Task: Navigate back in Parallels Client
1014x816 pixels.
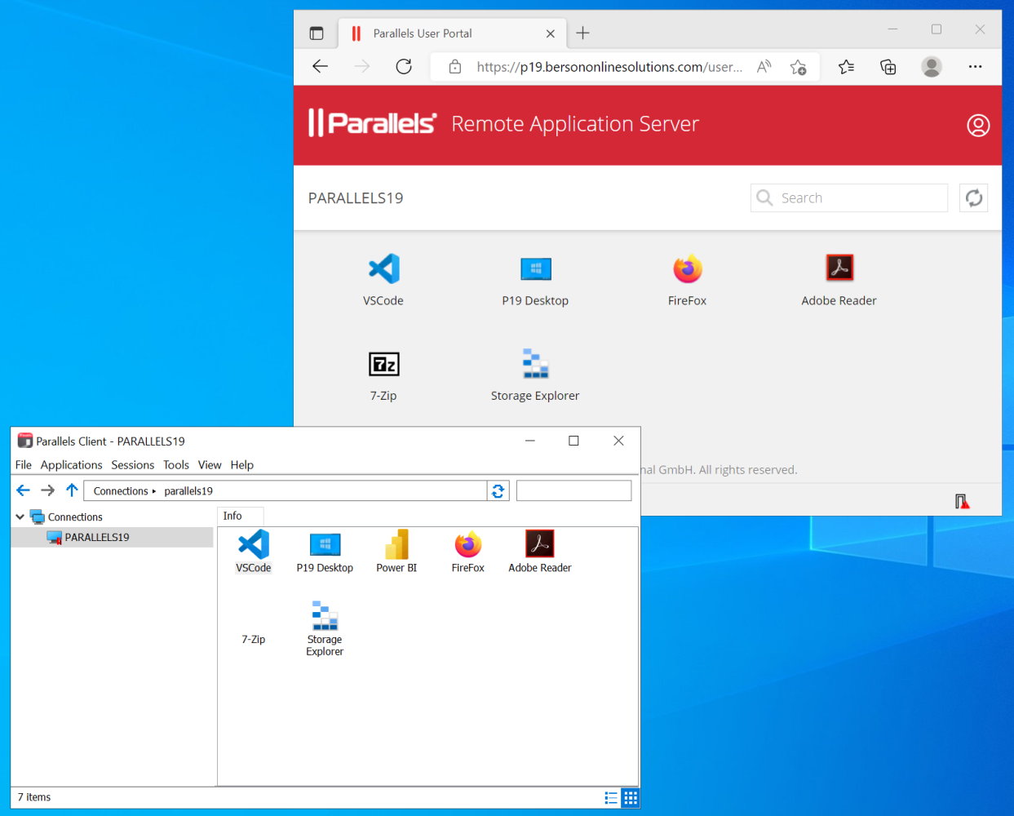Action: point(23,490)
